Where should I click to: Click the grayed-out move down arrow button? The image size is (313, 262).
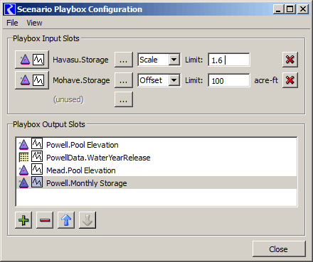pyautogui.click(x=87, y=220)
